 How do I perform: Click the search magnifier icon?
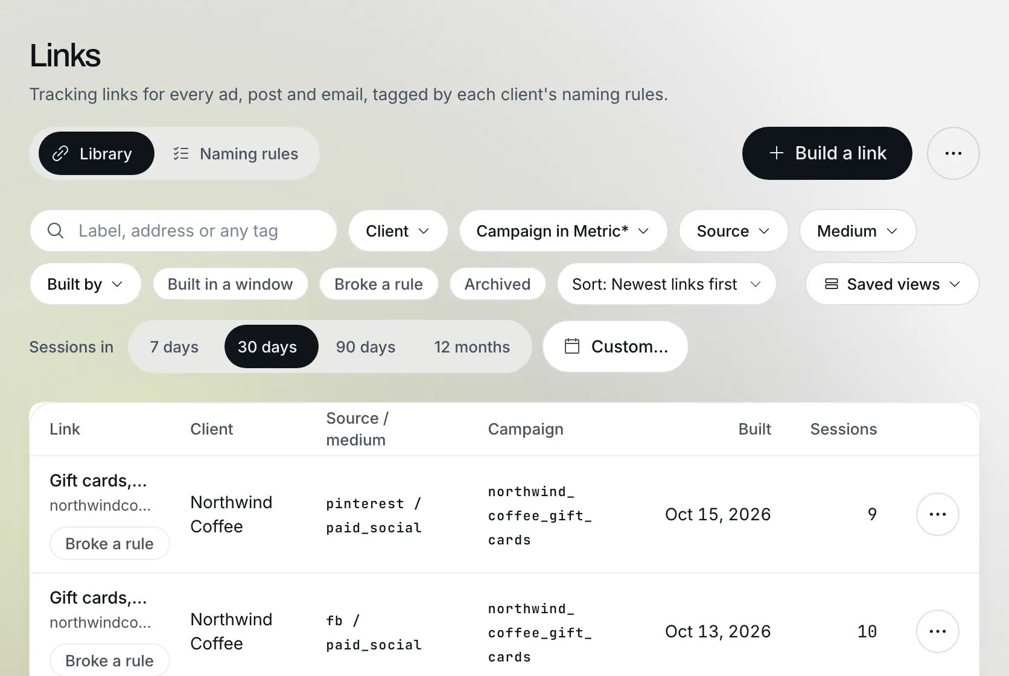56,231
